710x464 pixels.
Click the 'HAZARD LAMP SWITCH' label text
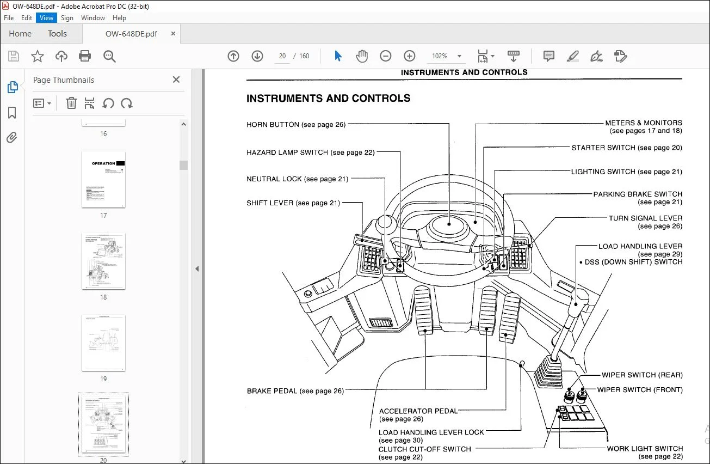(287, 152)
